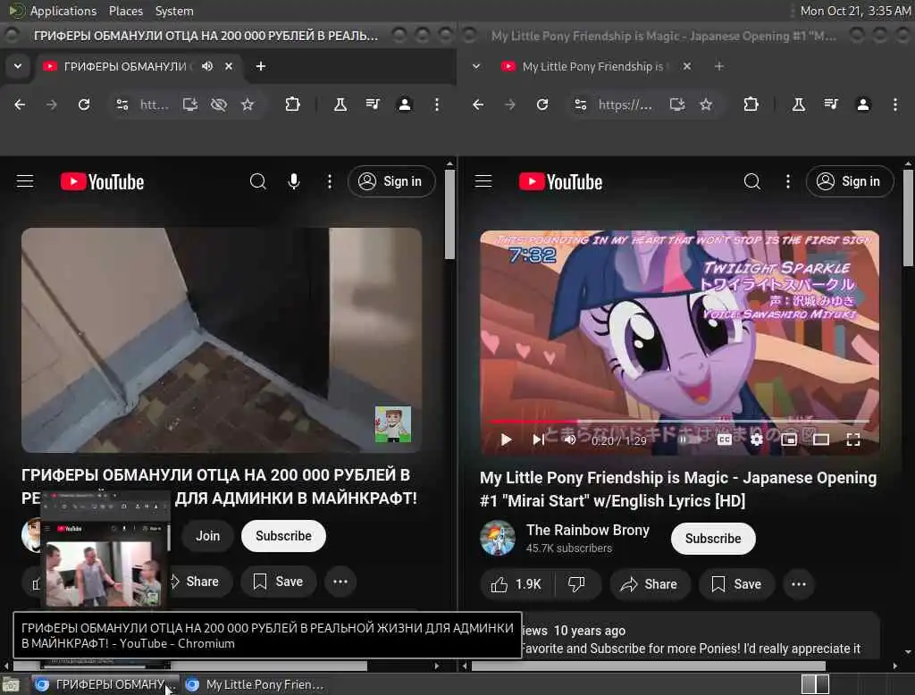Open Applications menu in top panel

coord(63,11)
